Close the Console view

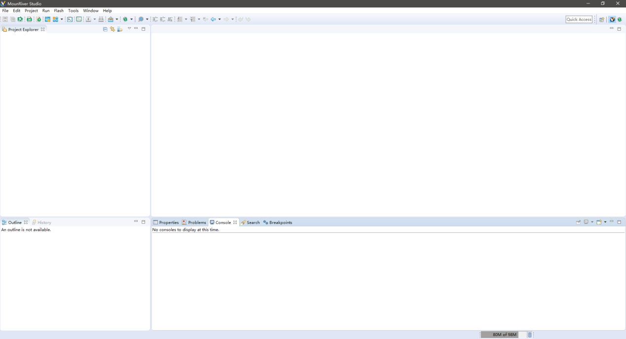(x=235, y=222)
